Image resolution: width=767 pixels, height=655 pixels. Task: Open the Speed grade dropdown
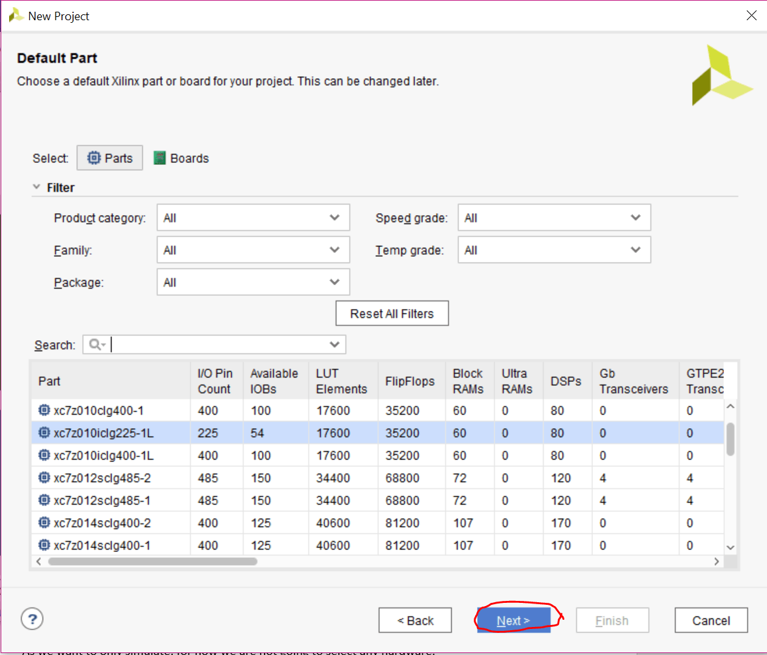point(554,218)
